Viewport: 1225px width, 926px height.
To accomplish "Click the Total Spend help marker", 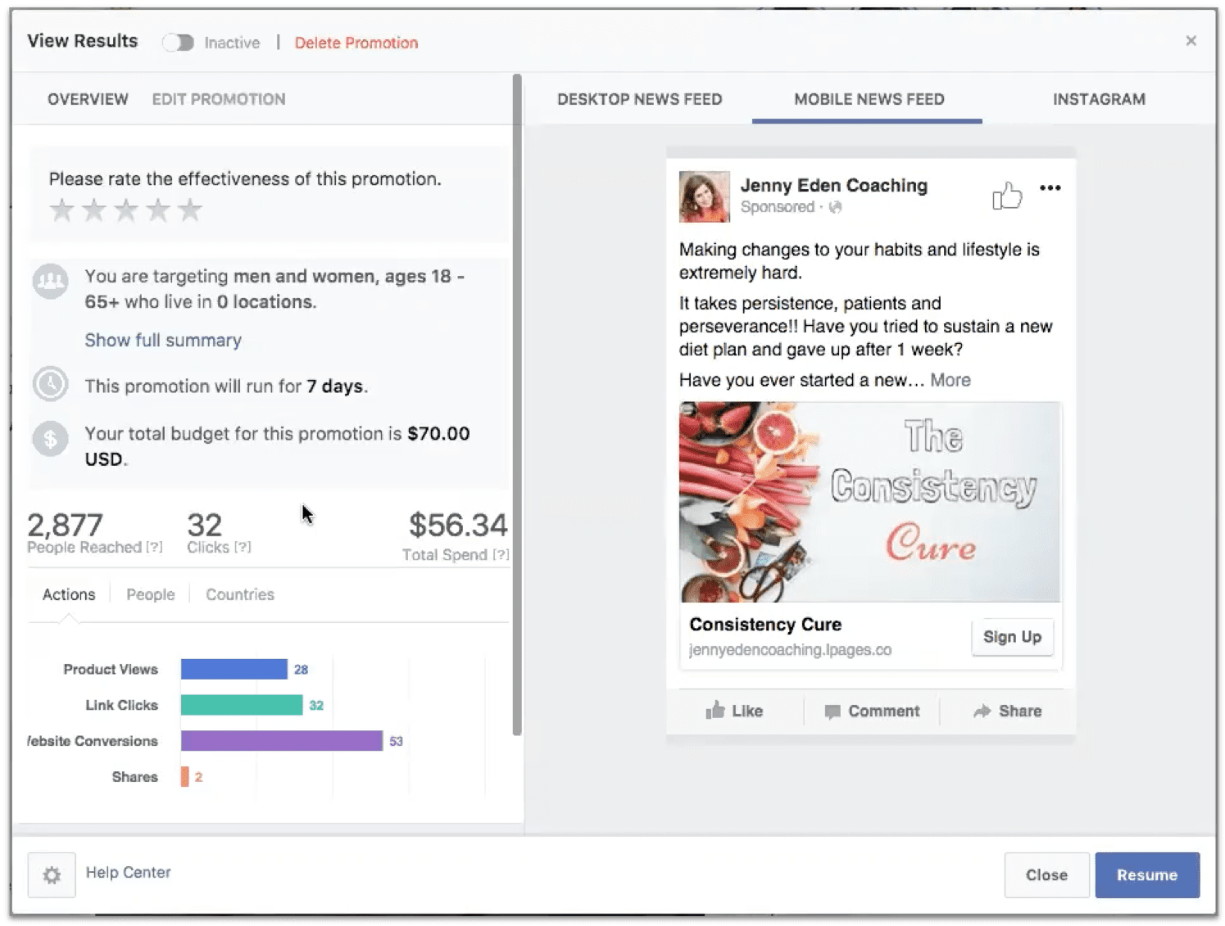I will 501,555.
